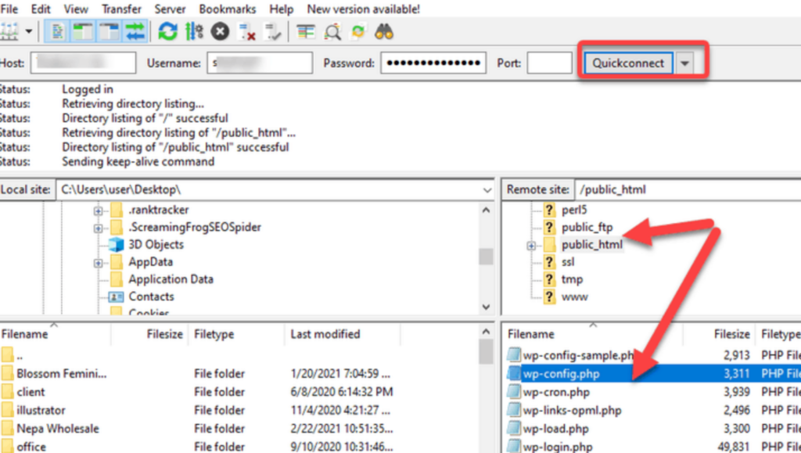Cancel the current operation

click(x=221, y=32)
